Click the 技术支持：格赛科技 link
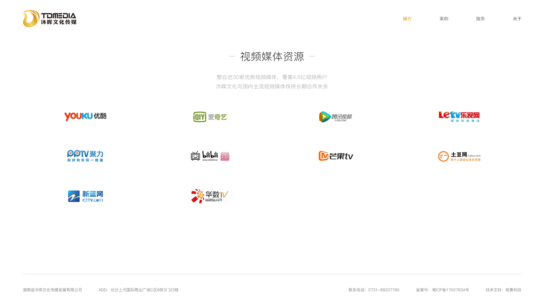Viewport: 544px width, 306px height. (x=503, y=290)
